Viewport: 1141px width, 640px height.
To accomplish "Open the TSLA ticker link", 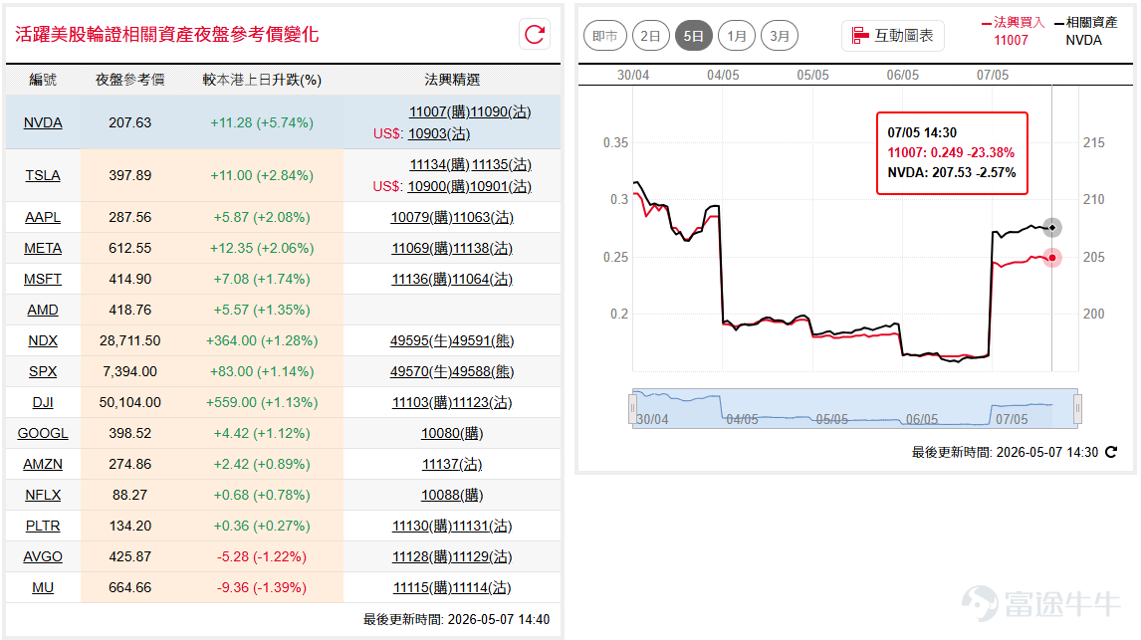I will tap(43, 175).
